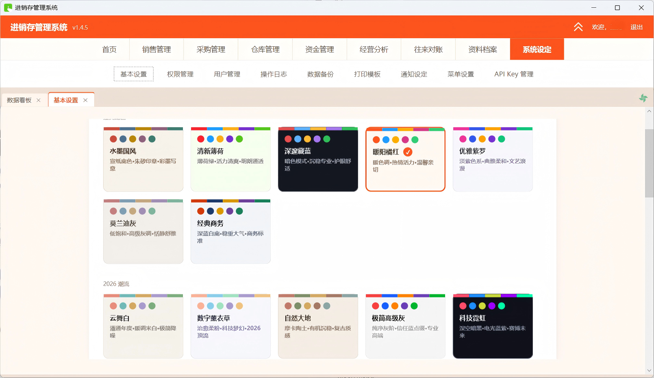Go to 数据备份 submenu
The height and width of the screenshot is (378, 654).
click(x=321, y=74)
